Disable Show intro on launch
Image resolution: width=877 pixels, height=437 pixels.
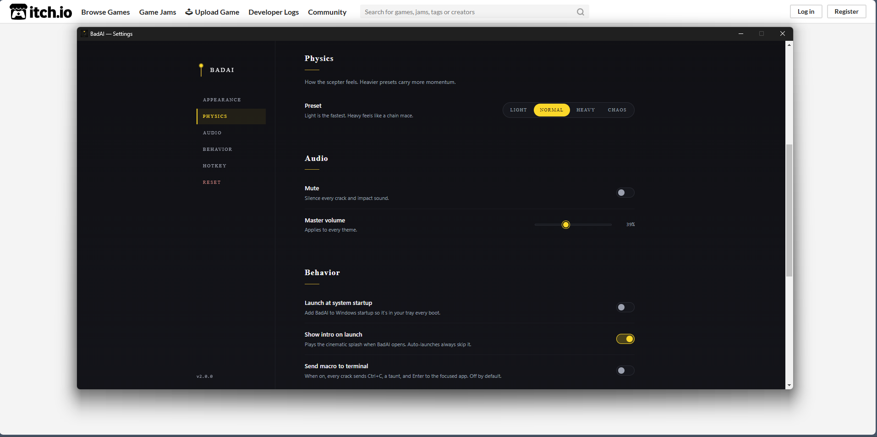coord(625,339)
